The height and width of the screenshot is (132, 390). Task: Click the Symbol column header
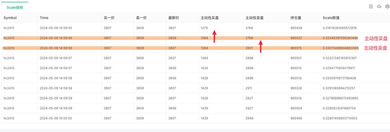pos(10,18)
